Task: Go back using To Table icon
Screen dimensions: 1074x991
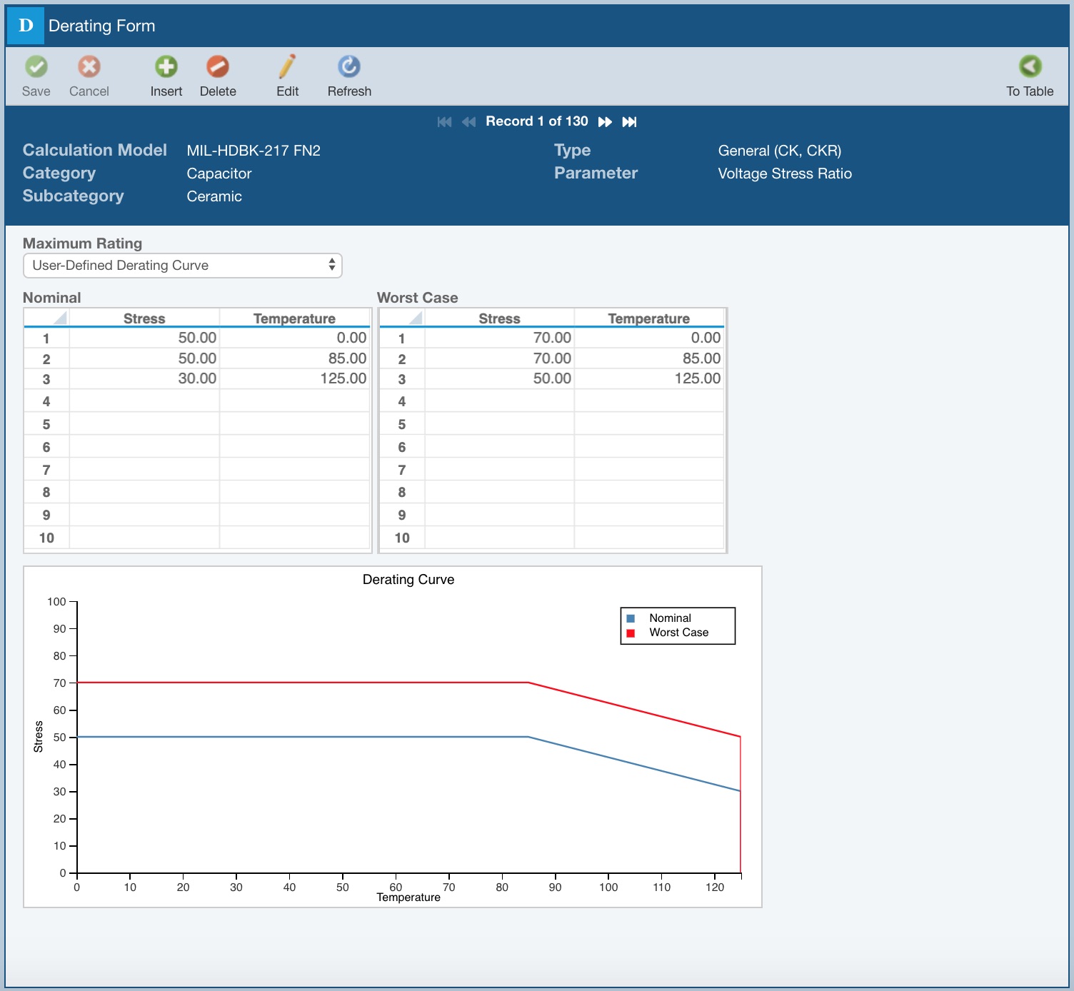Action: (x=1030, y=67)
